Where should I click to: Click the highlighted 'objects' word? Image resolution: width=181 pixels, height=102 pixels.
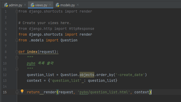click(87, 75)
